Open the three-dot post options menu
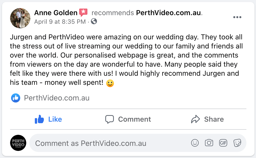The height and width of the screenshot is (158, 256). (x=237, y=17)
